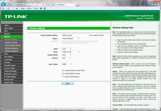Screen dimensions: 161x111
Task: Click the print icon in command bar
Action: [16, 8]
